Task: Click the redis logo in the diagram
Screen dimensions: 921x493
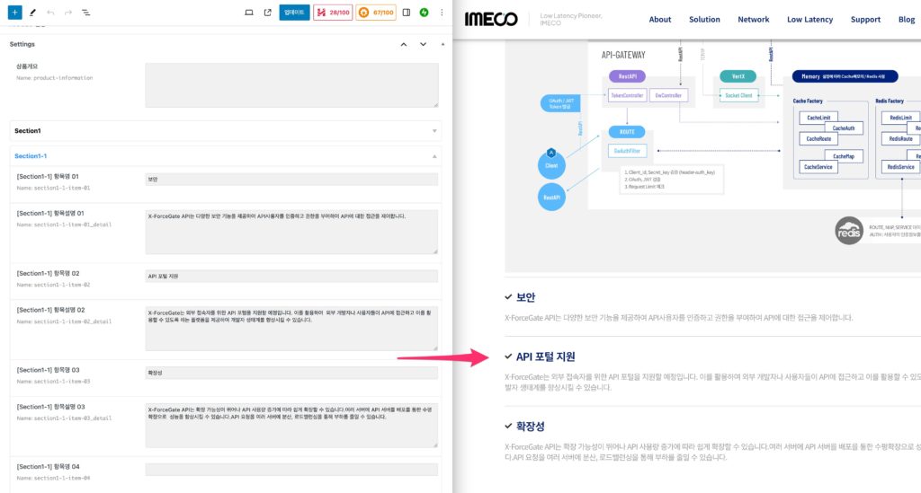Action: (849, 231)
